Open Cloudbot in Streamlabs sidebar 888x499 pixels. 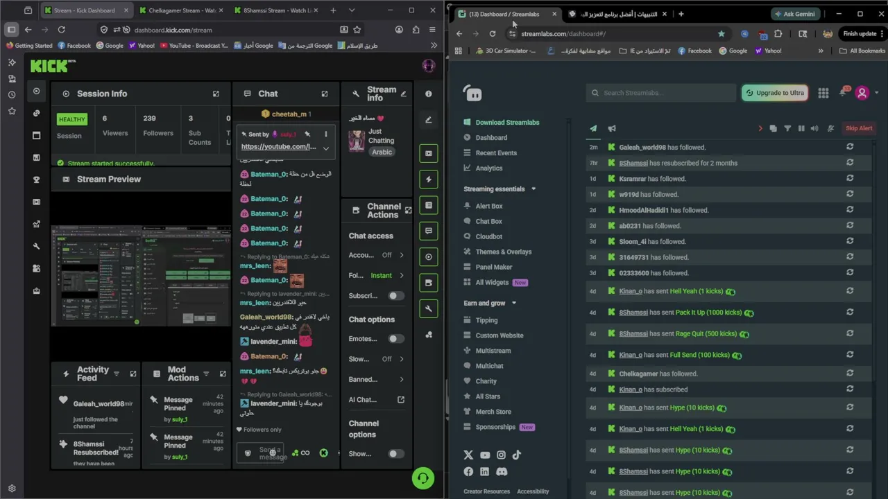click(x=489, y=236)
